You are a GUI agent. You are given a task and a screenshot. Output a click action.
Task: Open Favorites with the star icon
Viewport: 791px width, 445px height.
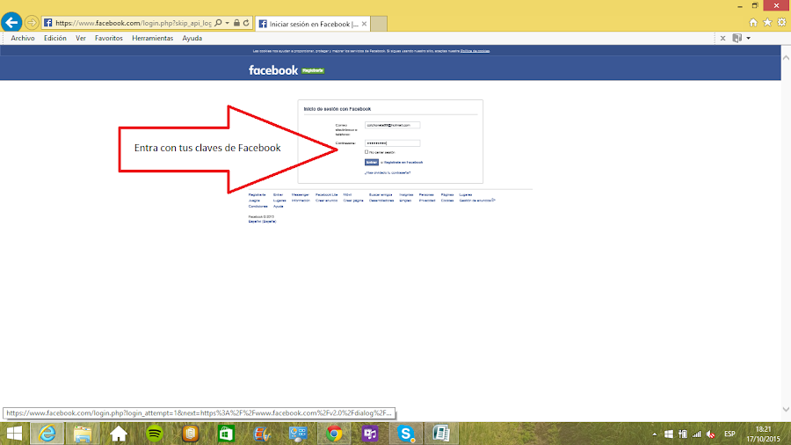767,22
